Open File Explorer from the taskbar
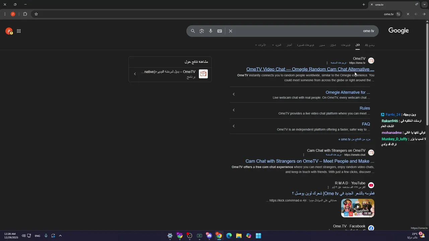The image size is (429, 241). (x=239, y=236)
